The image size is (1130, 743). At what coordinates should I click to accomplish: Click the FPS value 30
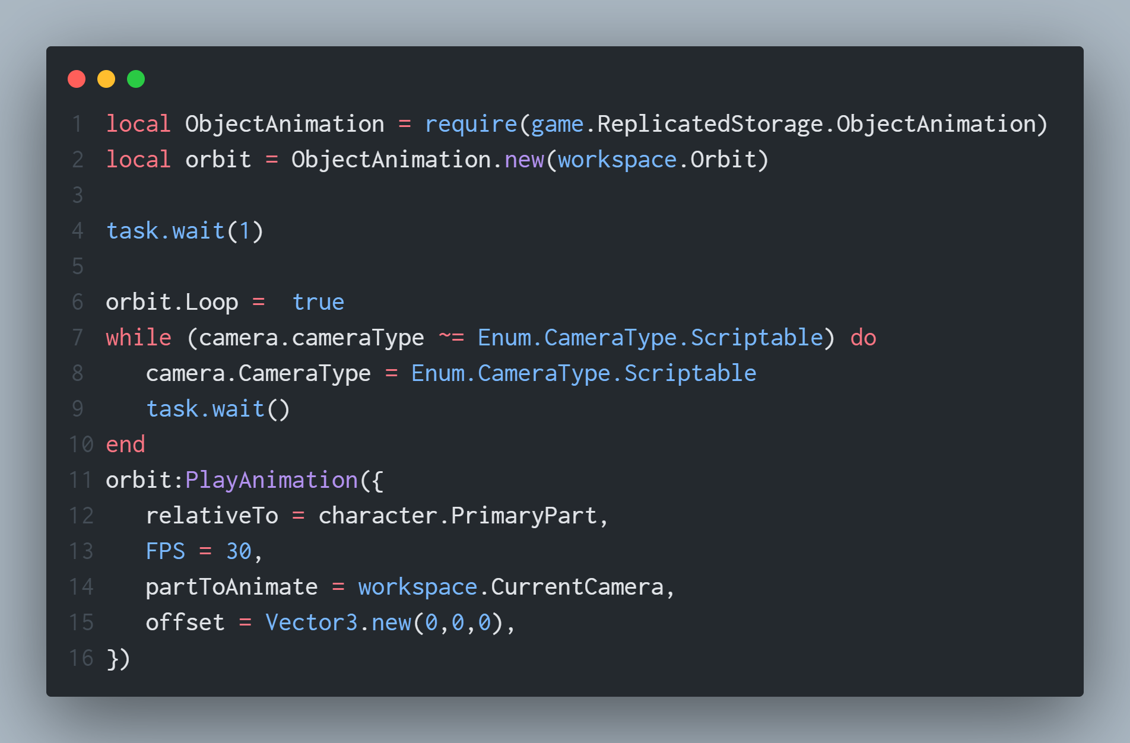click(239, 551)
